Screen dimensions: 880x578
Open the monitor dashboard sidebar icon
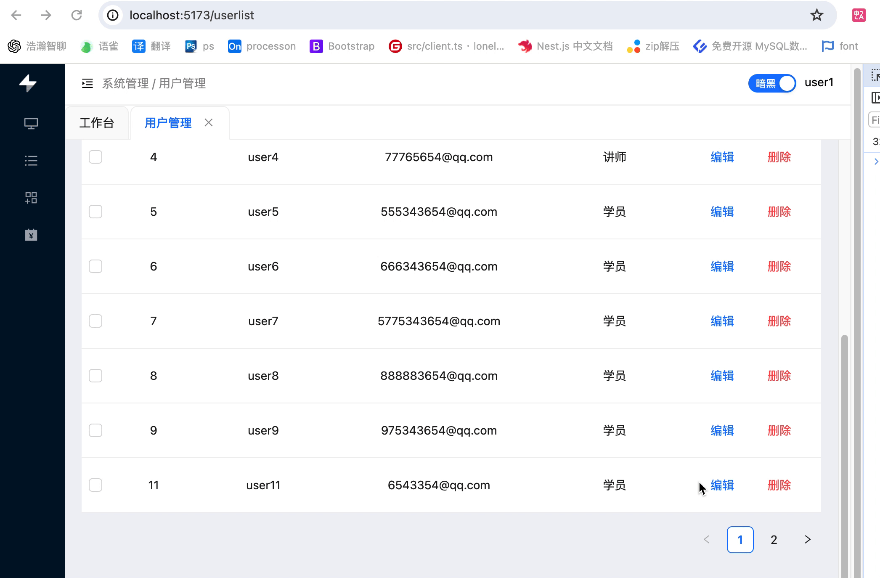pyautogui.click(x=31, y=123)
